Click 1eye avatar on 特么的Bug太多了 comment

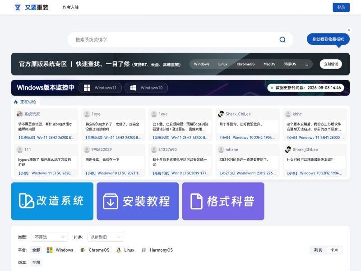[87, 114]
